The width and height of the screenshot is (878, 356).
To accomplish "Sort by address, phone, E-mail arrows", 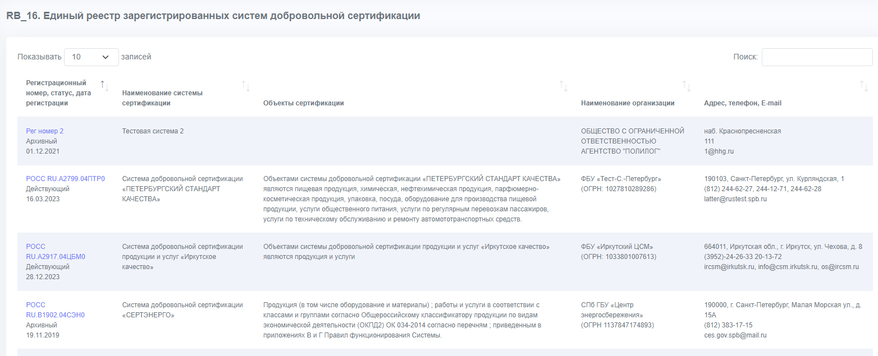I will click(864, 86).
